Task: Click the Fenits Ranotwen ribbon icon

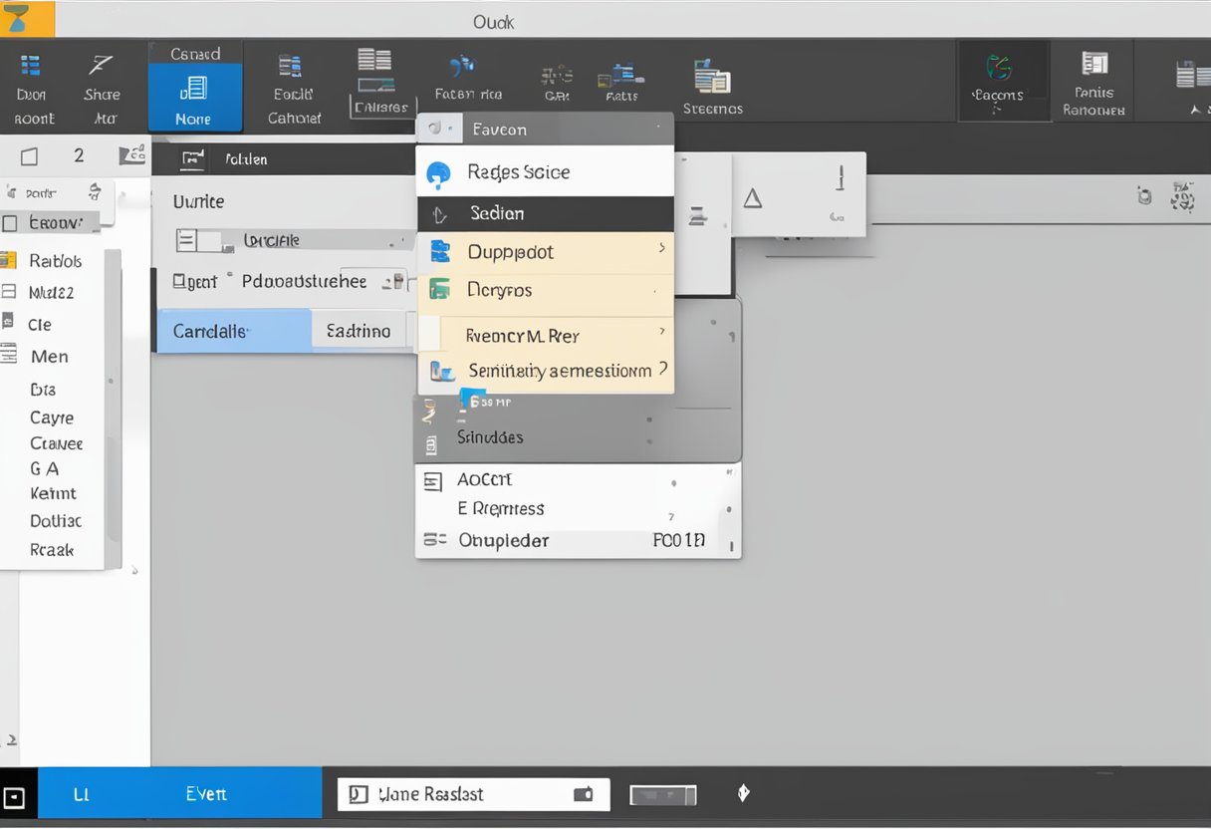Action: click(x=1093, y=80)
